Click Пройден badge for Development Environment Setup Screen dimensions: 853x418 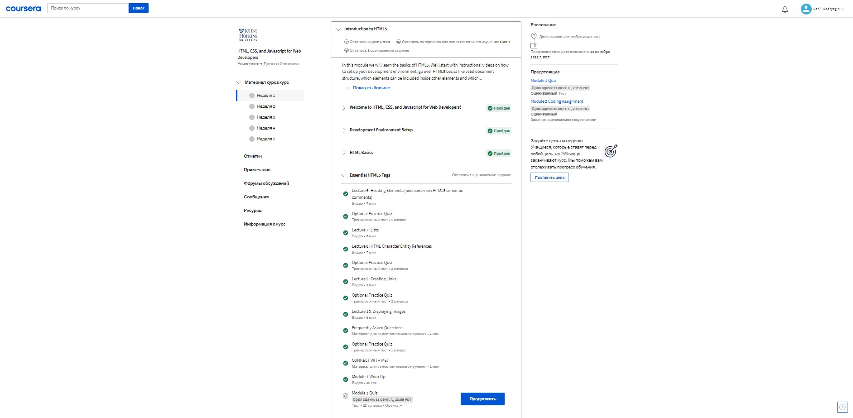point(499,131)
